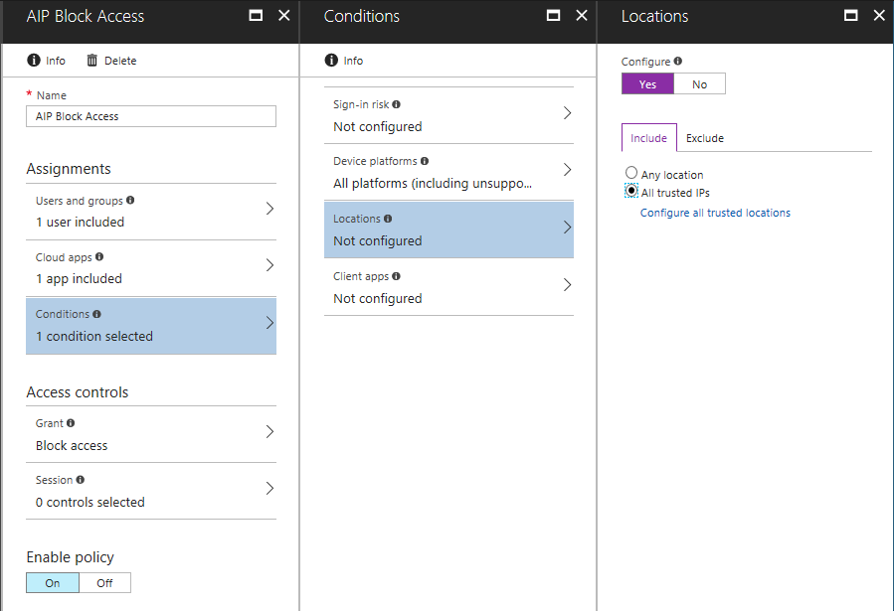
Task: Expand Locations condition chevron
Action: [567, 228]
